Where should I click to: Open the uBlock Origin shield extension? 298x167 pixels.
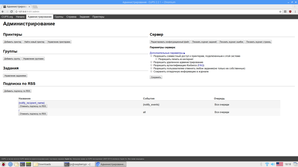pyautogui.click(x=290, y=12)
